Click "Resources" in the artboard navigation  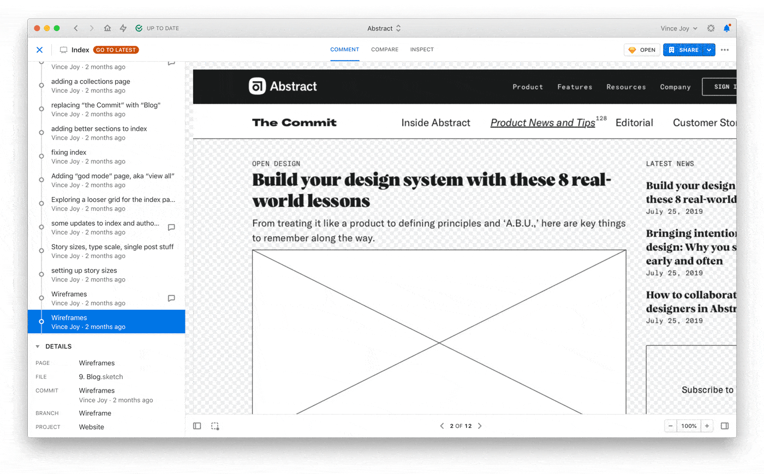tap(626, 87)
